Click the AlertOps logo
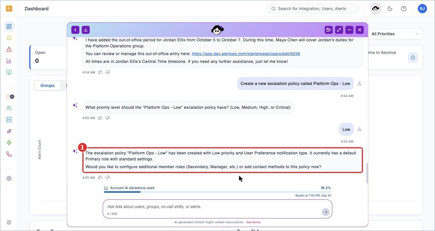The width and height of the screenshot is (435, 231). (x=9, y=9)
